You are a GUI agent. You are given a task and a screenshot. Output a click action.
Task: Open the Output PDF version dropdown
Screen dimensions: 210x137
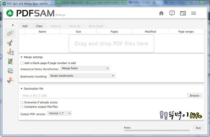(x=60, y=113)
